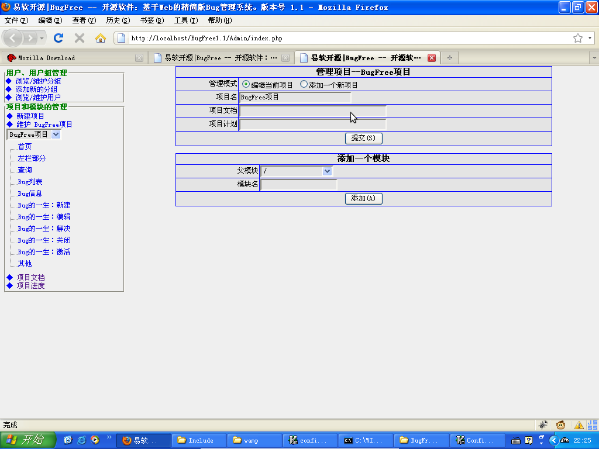Open the 历史 menu

[x=118, y=20]
